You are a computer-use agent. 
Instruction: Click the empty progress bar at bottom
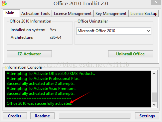94,116
